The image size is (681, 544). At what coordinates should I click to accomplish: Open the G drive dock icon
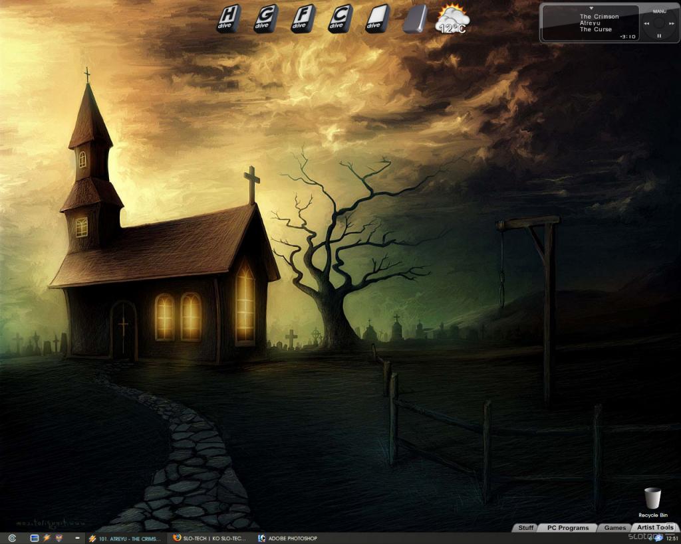[265, 19]
